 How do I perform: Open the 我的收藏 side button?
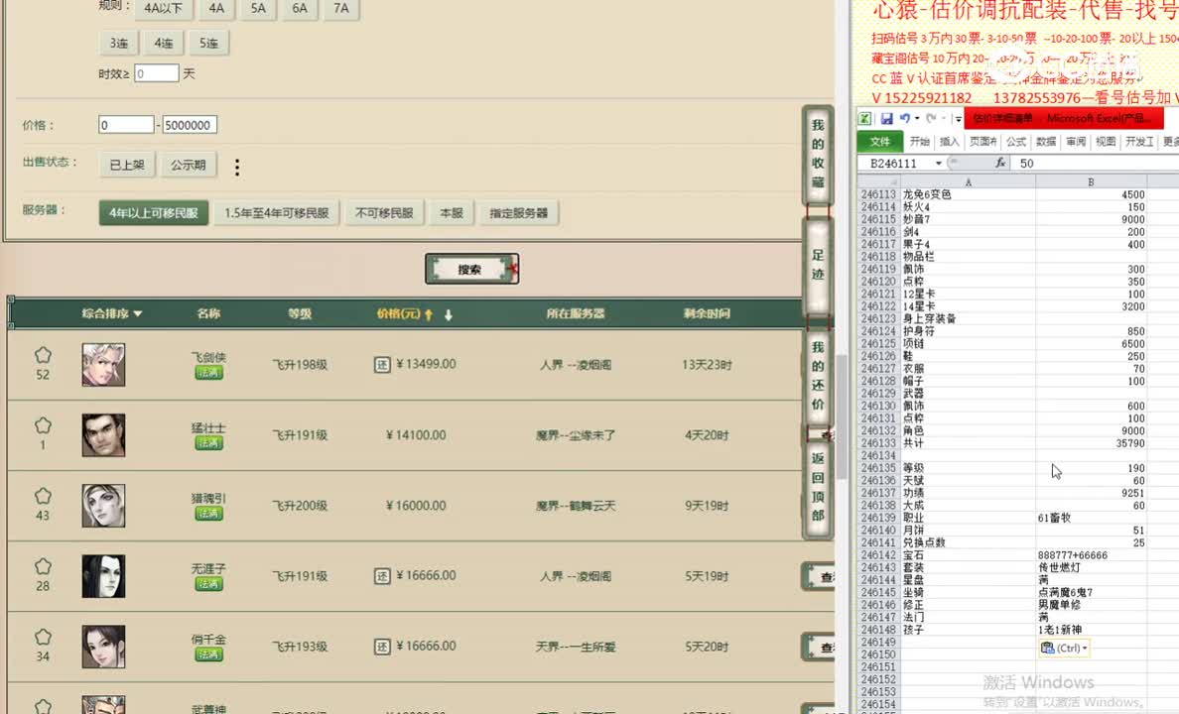coord(818,154)
